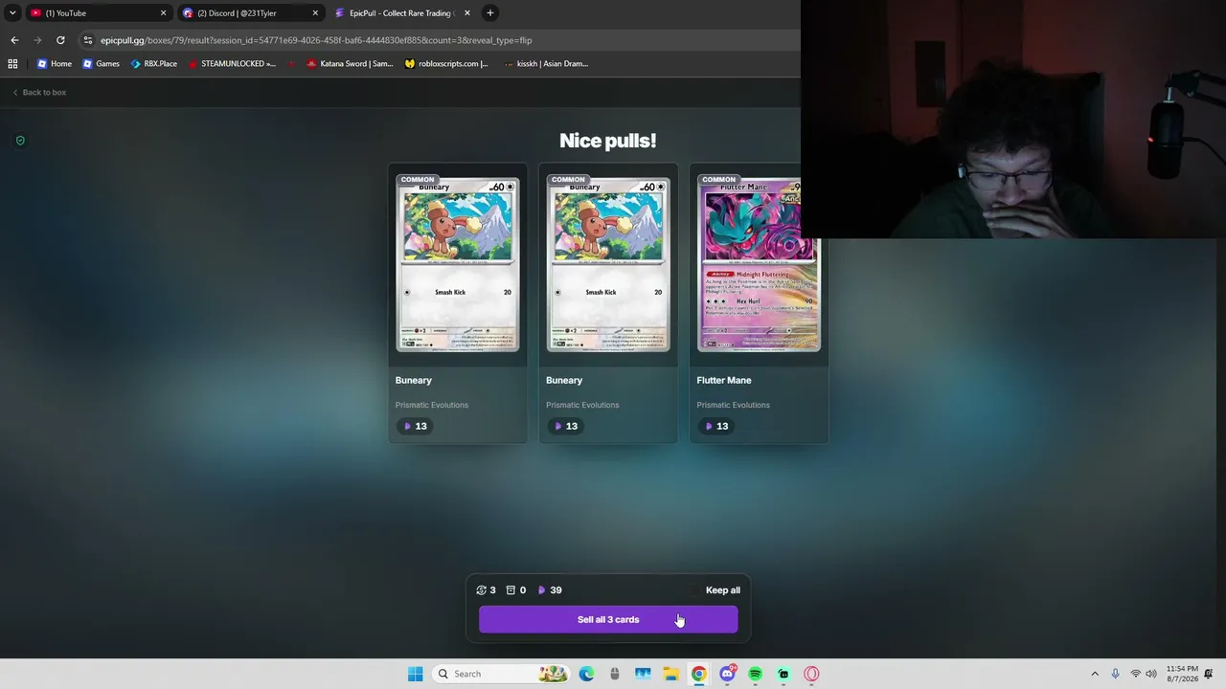Show hidden system tray icons
The image size is (1226, 689).
point(1095,674)
